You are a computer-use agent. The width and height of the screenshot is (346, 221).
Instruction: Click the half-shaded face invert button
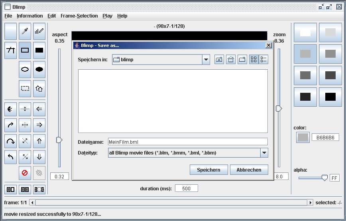click(11, 109)
